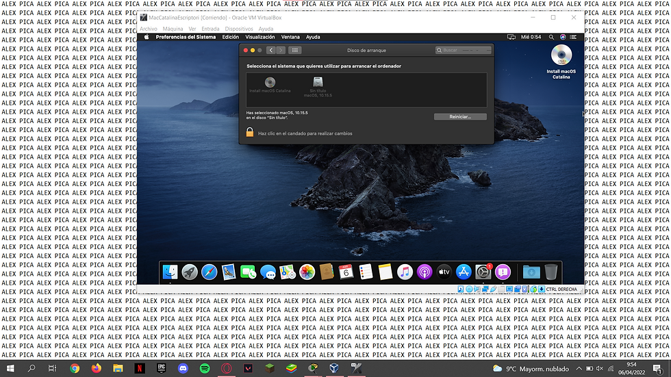This screenshot has height=377, width=671.
Task: Open Spotlight search in macOS menu bar
Action: click(x=551, y=37)
